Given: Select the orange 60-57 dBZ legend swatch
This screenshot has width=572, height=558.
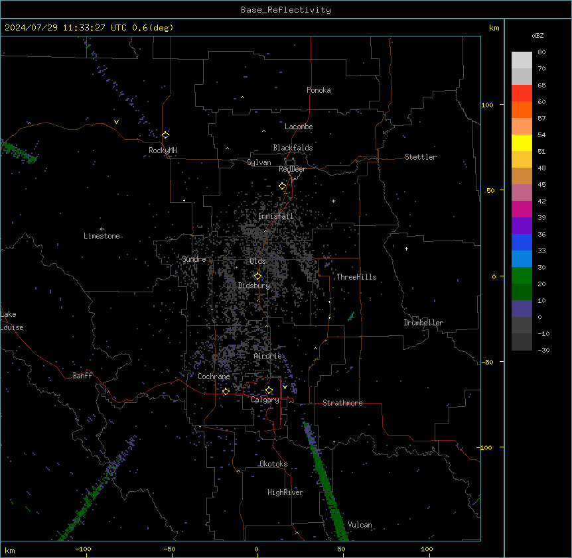Looking at the screenshot, I should coord(522,109).
